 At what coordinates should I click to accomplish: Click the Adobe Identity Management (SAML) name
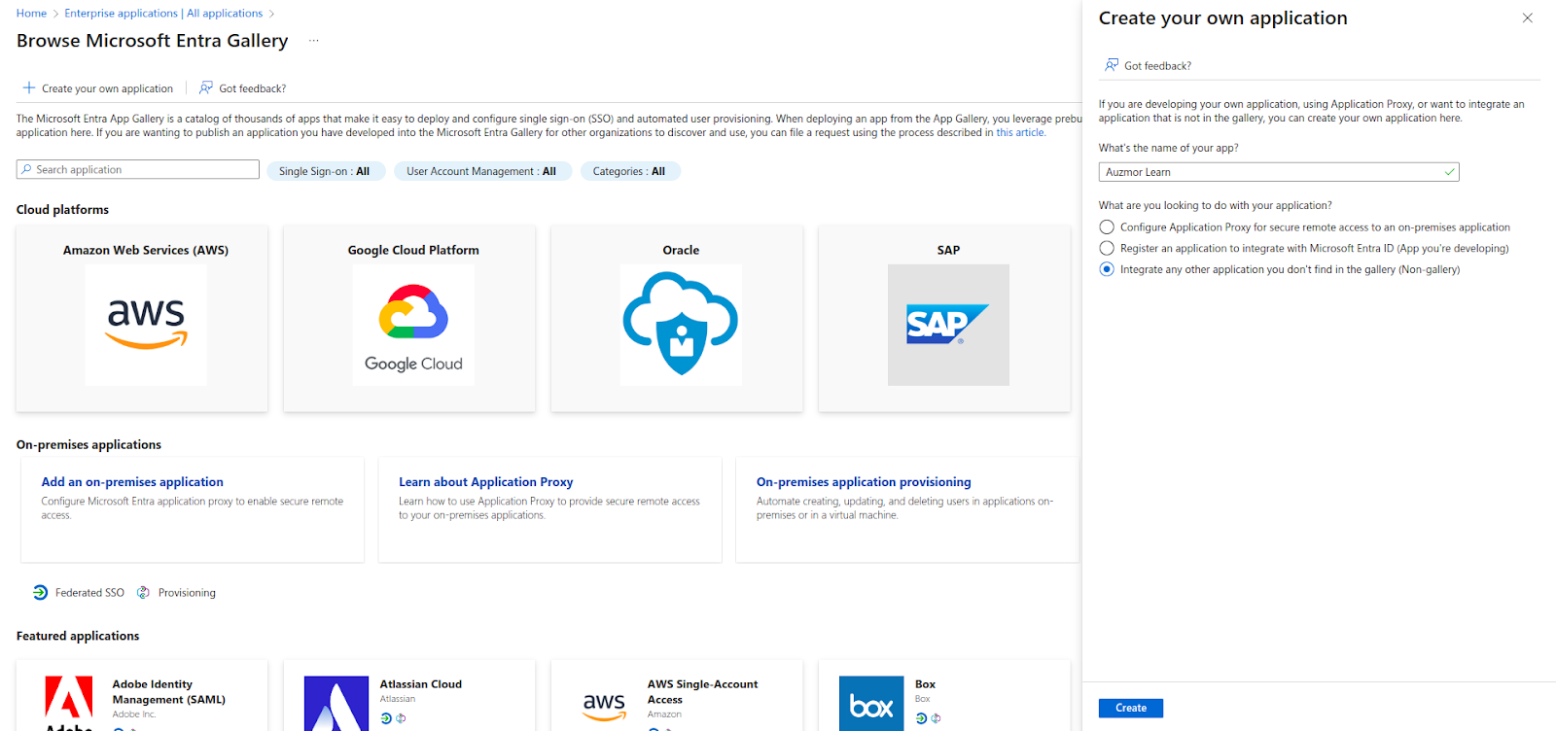[168, 692]
